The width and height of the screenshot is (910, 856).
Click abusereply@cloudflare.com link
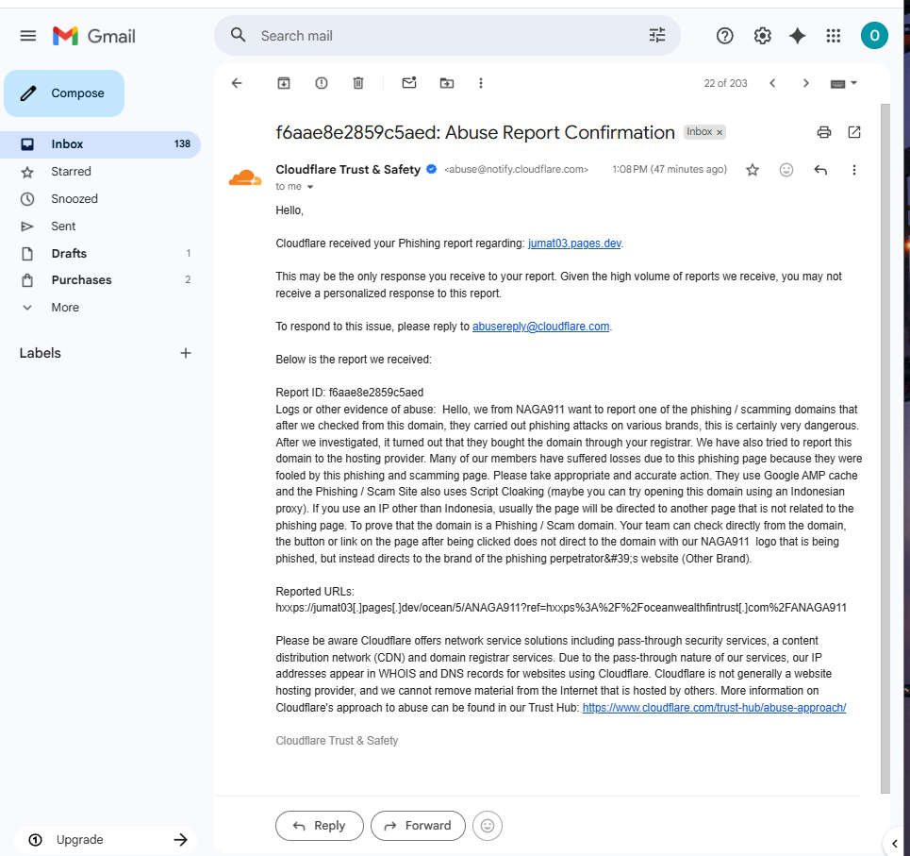(x=540, y=327)
